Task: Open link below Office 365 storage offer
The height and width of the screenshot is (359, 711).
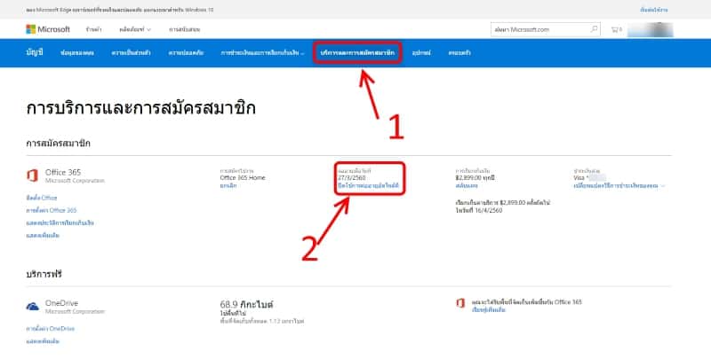Action: [488, 310]
